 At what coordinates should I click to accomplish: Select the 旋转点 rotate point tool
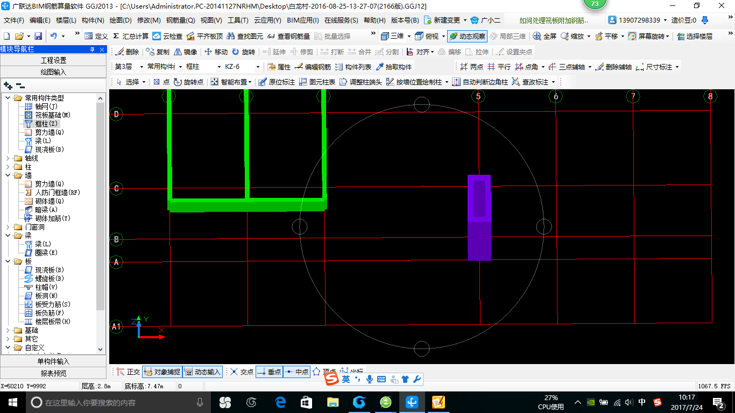pyautogui.click(x=189, y=82)
